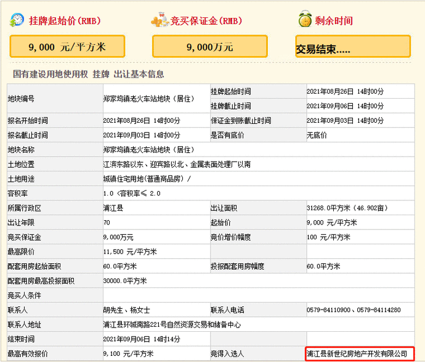Click the 容积率 range value
Viewport: 425px width, 362px height.
point(132,193)
